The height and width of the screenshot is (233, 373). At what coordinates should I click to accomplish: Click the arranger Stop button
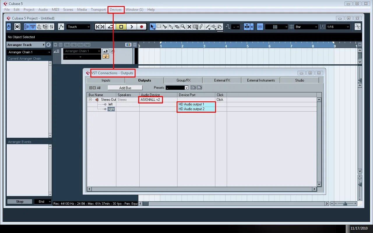20,202
